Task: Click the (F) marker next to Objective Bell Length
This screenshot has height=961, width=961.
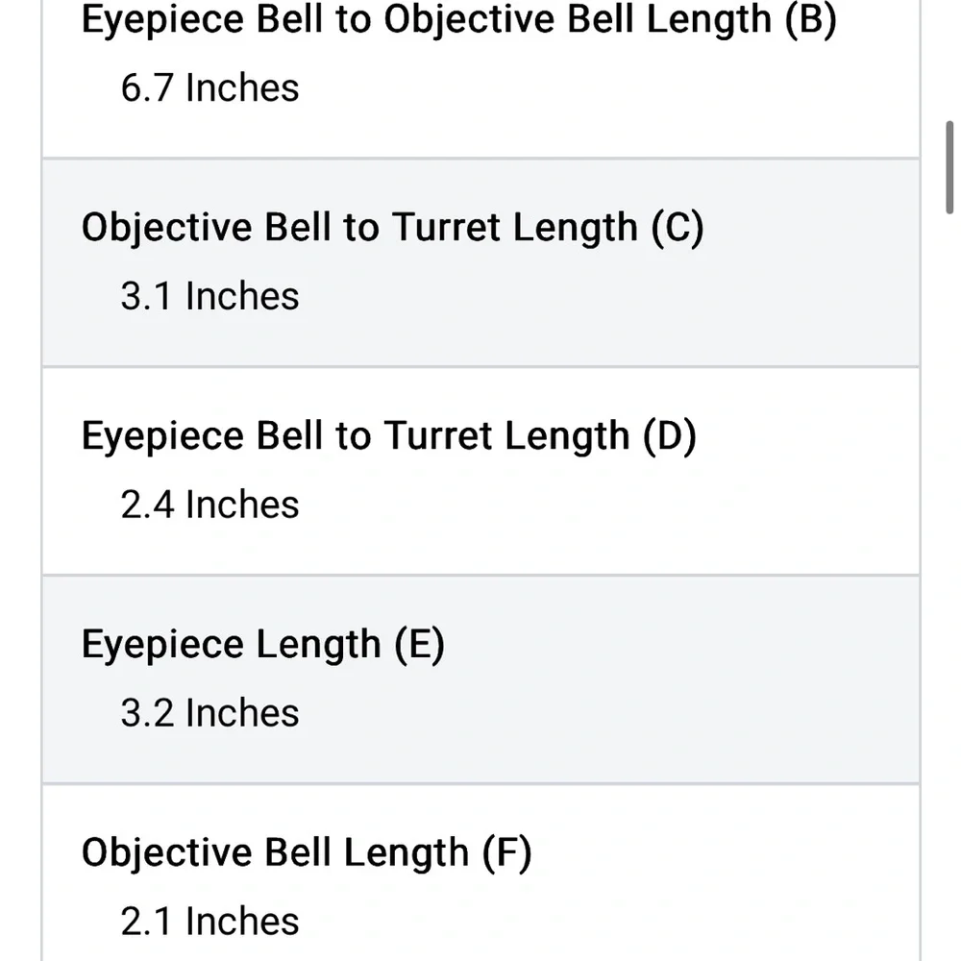Action: (x=505, y=852)
